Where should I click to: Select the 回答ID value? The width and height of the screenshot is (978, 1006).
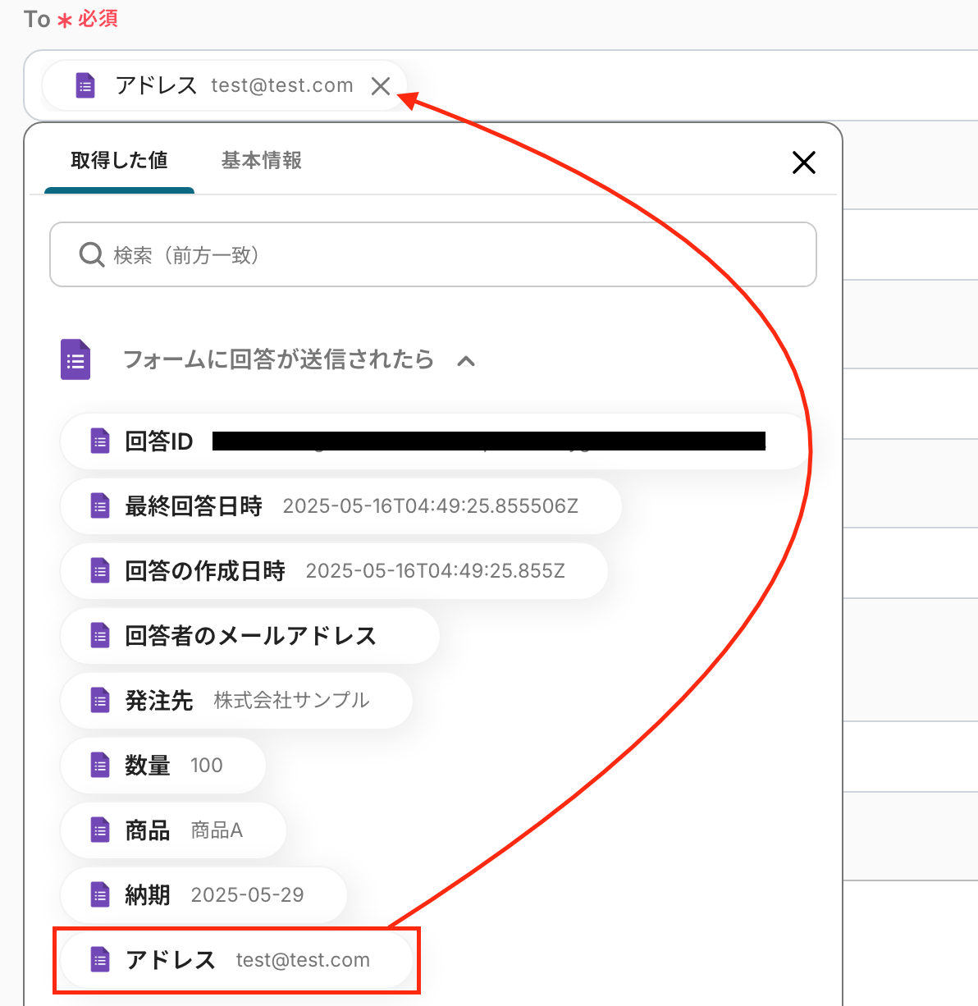(433, 441)
